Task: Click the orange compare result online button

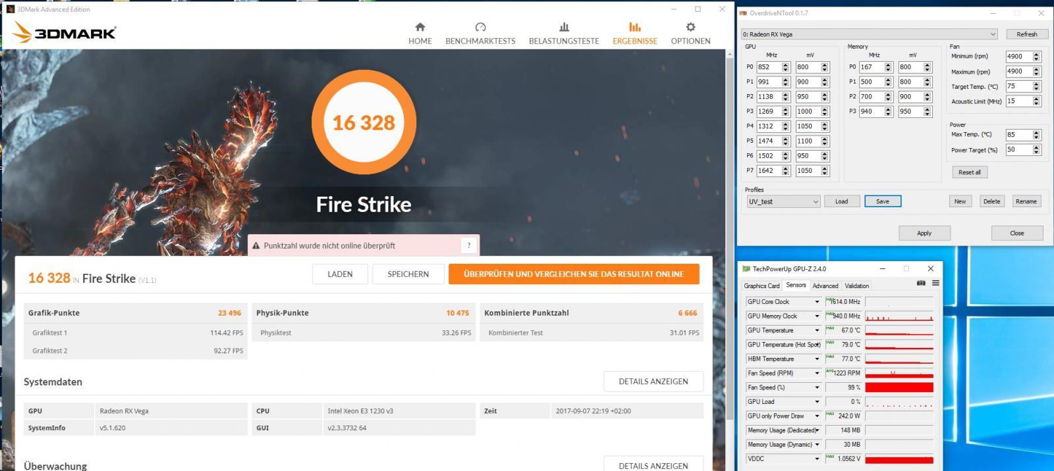Action: (x=574, y=274)
